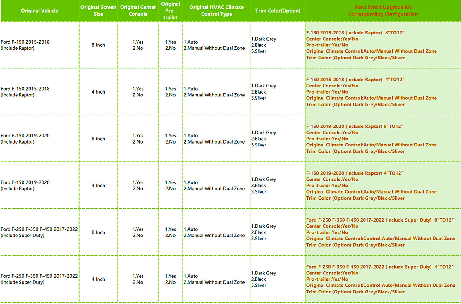Click the Original Vehicle column header

point(39,11)
